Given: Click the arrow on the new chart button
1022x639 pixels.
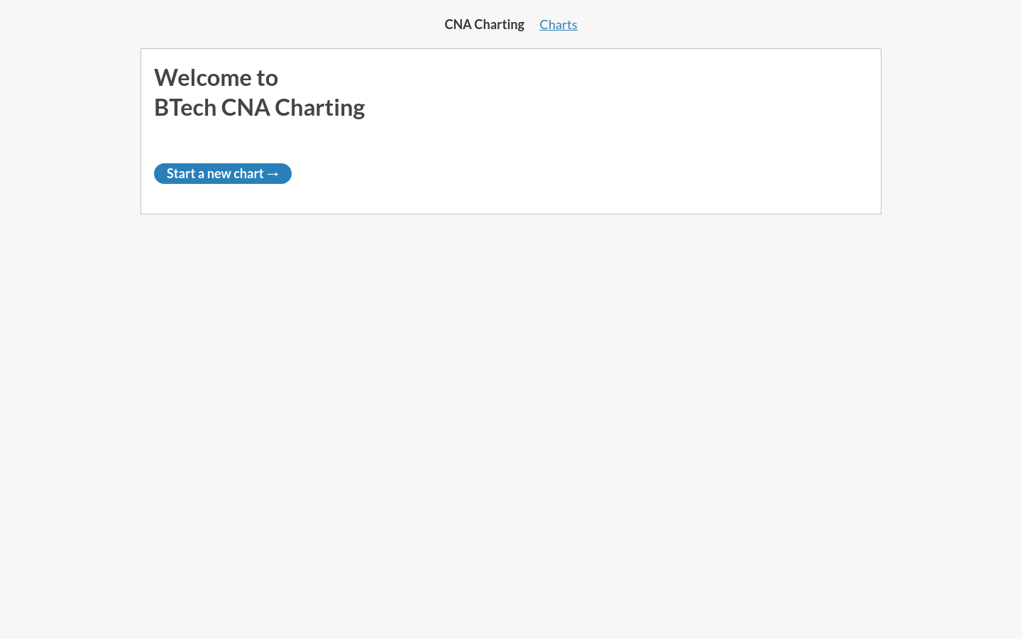Looking at the screenshot, I should tap(273, 174).
